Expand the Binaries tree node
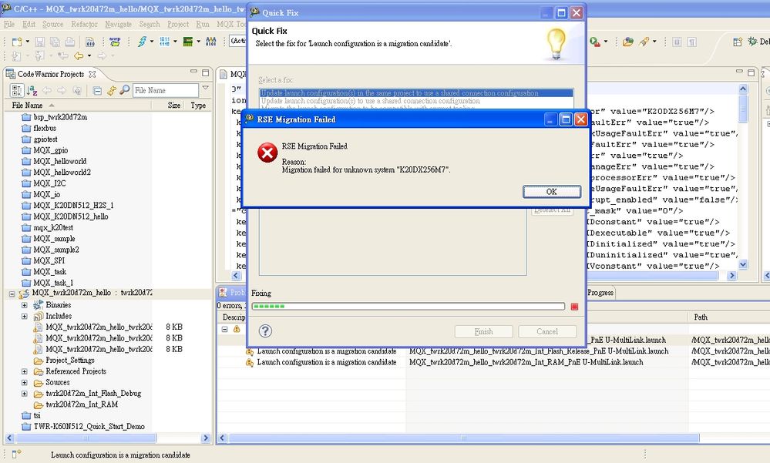Viewport: 770px width, 463px height. click(x=24, y=305)
